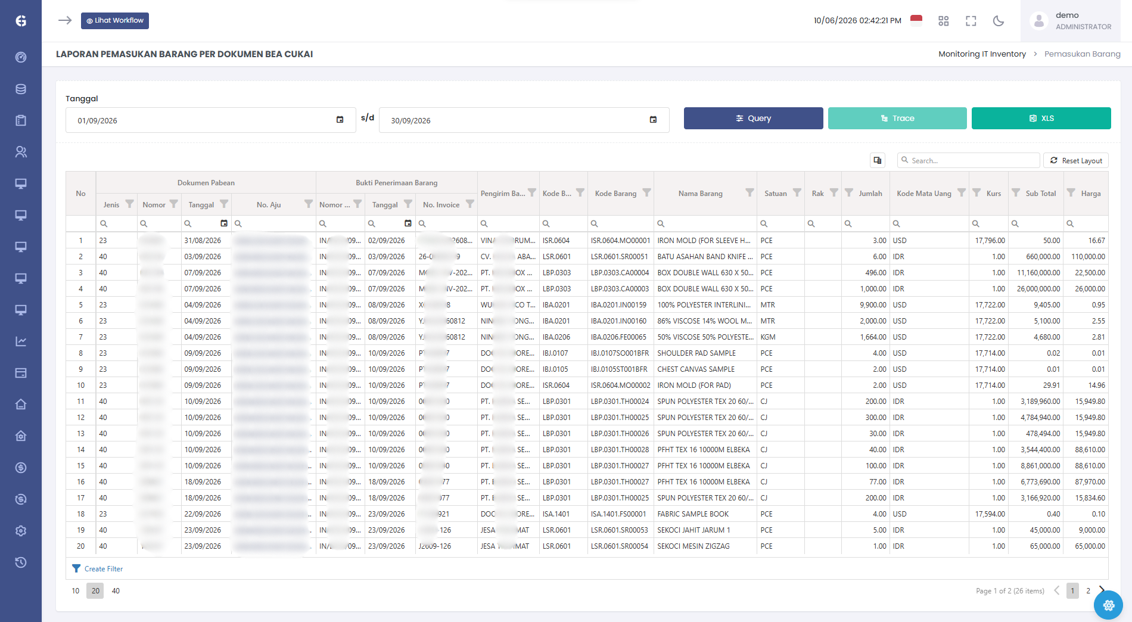The width and height of the screenshot is (1132, 622).
Task: Click the Trace button
Action: pos(897,118)
